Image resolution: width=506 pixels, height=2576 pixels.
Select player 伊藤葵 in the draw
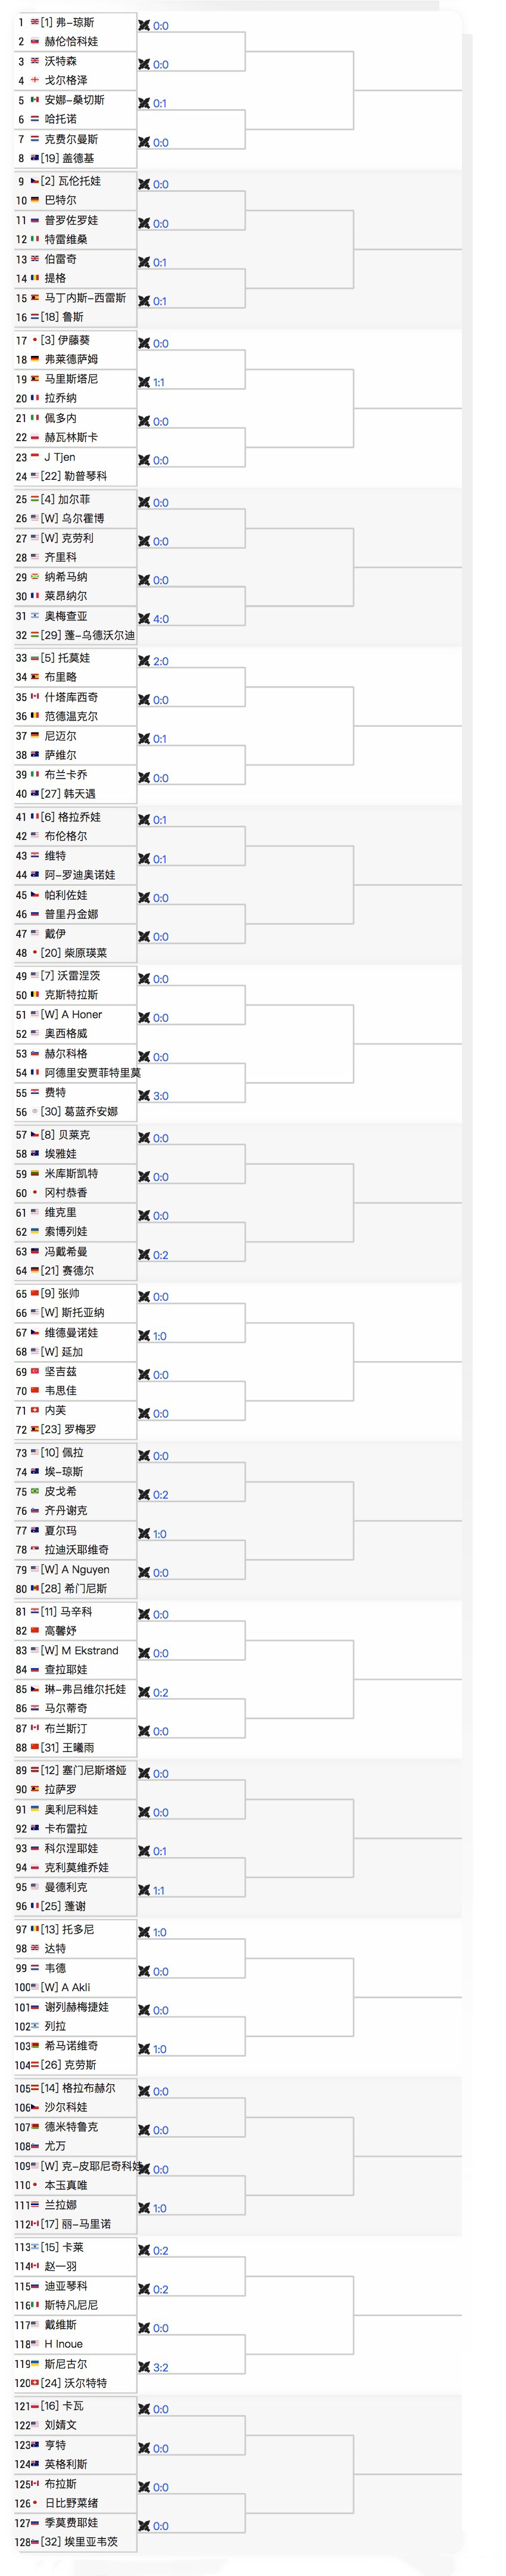[x=75, y=340]
